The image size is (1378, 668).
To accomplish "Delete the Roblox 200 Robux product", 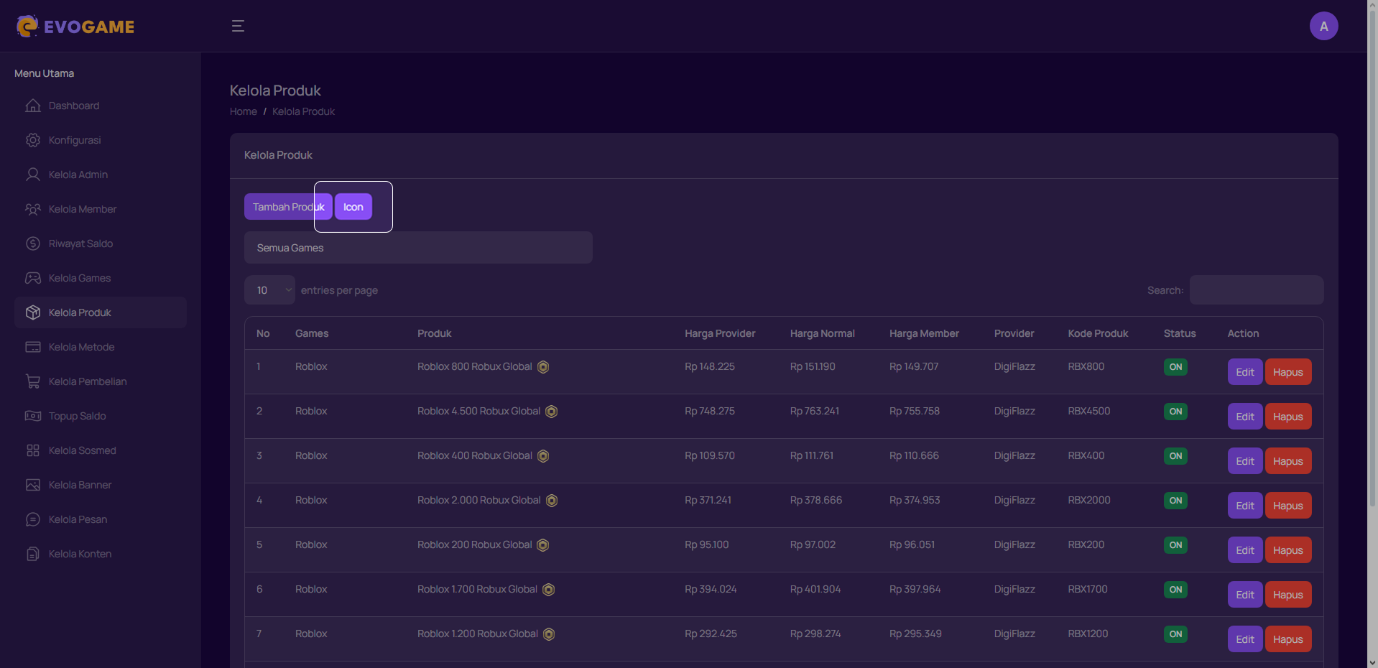I will 1288,550.
